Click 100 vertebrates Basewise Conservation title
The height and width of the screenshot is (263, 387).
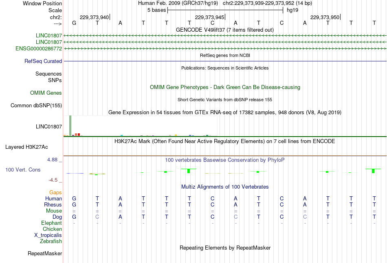click(225, 160)
